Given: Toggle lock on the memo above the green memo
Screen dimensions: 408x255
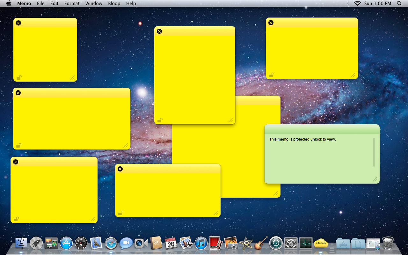Looking at the screenshot, I should click(272, 75).
